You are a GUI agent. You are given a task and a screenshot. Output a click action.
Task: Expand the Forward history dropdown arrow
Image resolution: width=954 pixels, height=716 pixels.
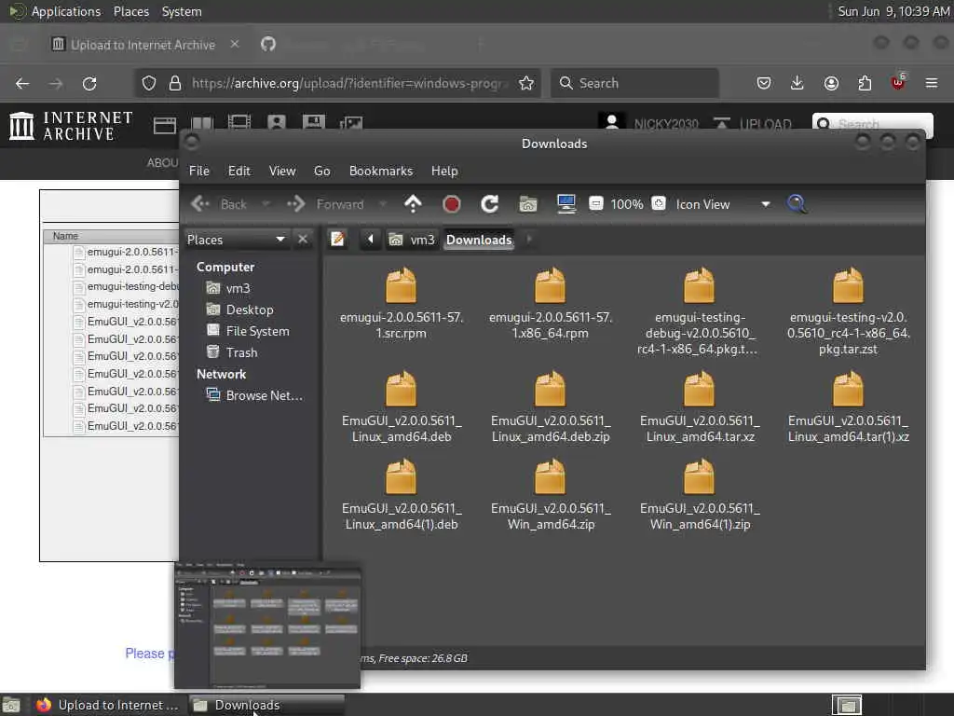pyautogui.click(x=383, y=204)
